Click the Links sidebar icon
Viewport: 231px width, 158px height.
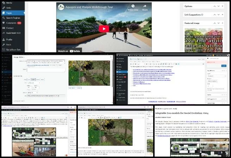click(3, 8)
